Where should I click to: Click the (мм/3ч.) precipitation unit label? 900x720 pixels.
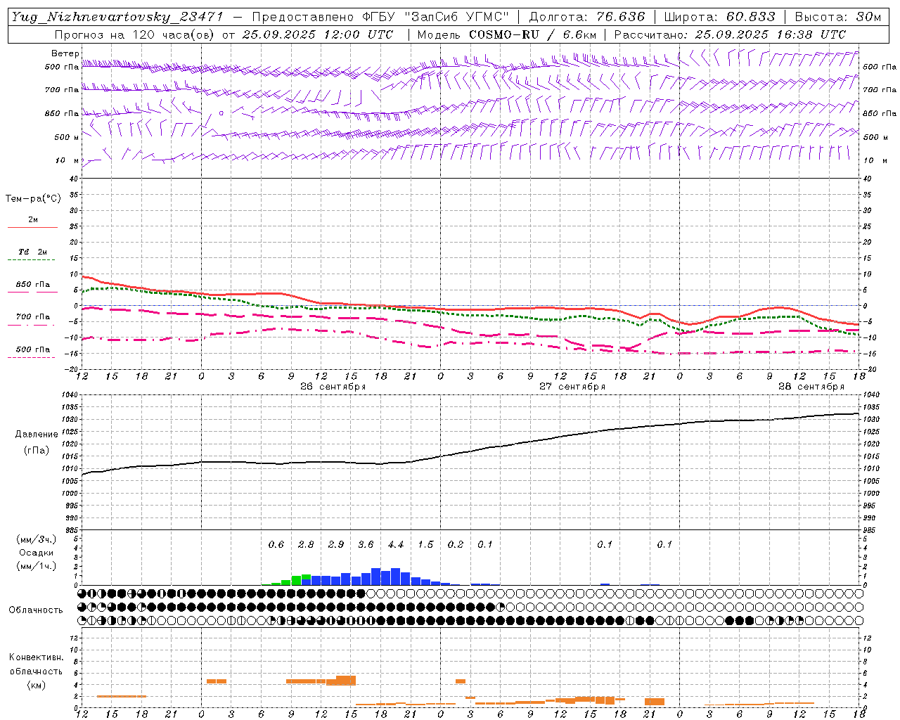[36, 539]
